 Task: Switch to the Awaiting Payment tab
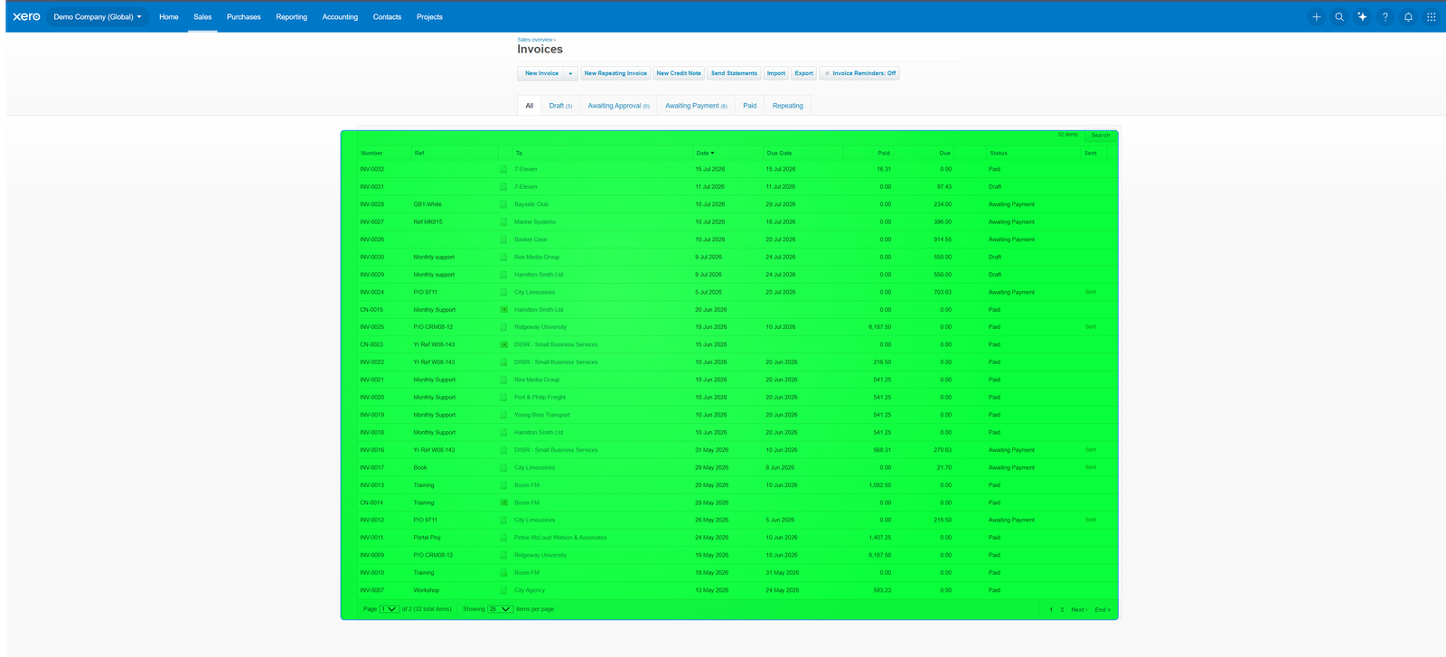click(x=696, y=106)
